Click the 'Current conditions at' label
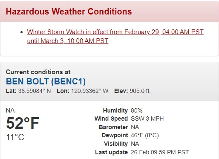This screenshot has height=159, width=219. [x=38, y=72]
